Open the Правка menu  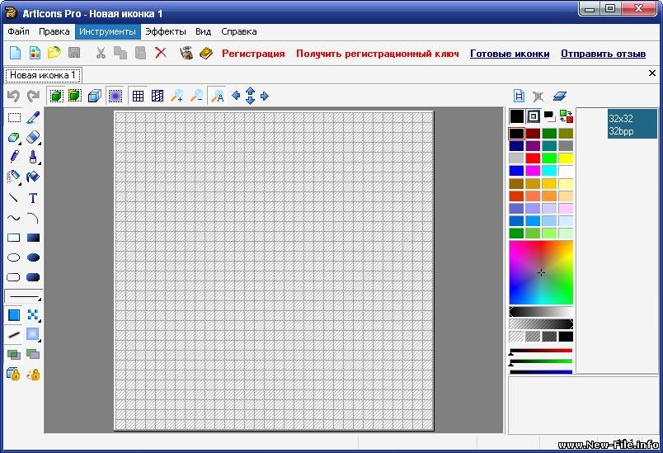click(x=54, y=31)
